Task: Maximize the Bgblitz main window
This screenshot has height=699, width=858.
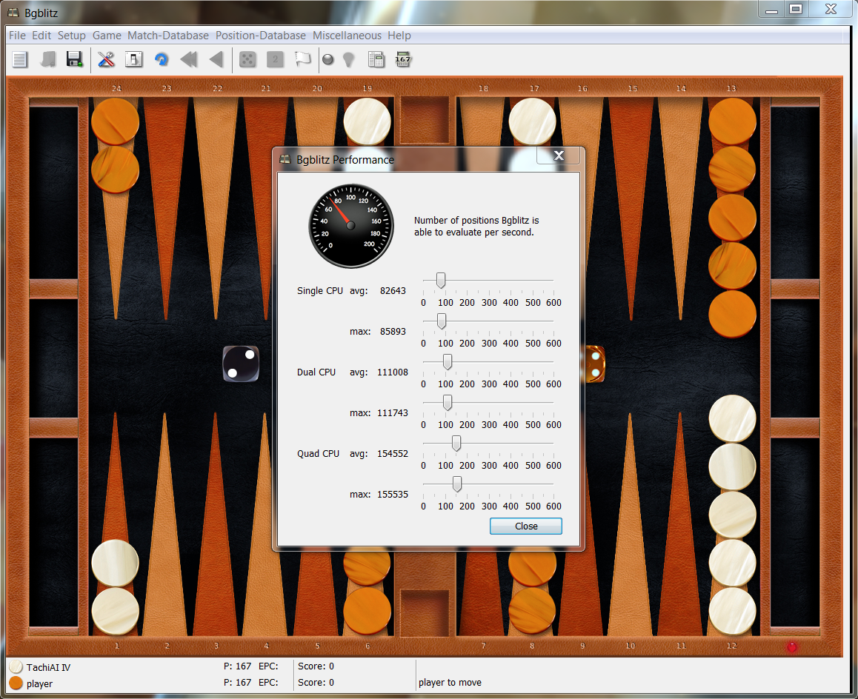Action: coord(796,10)
